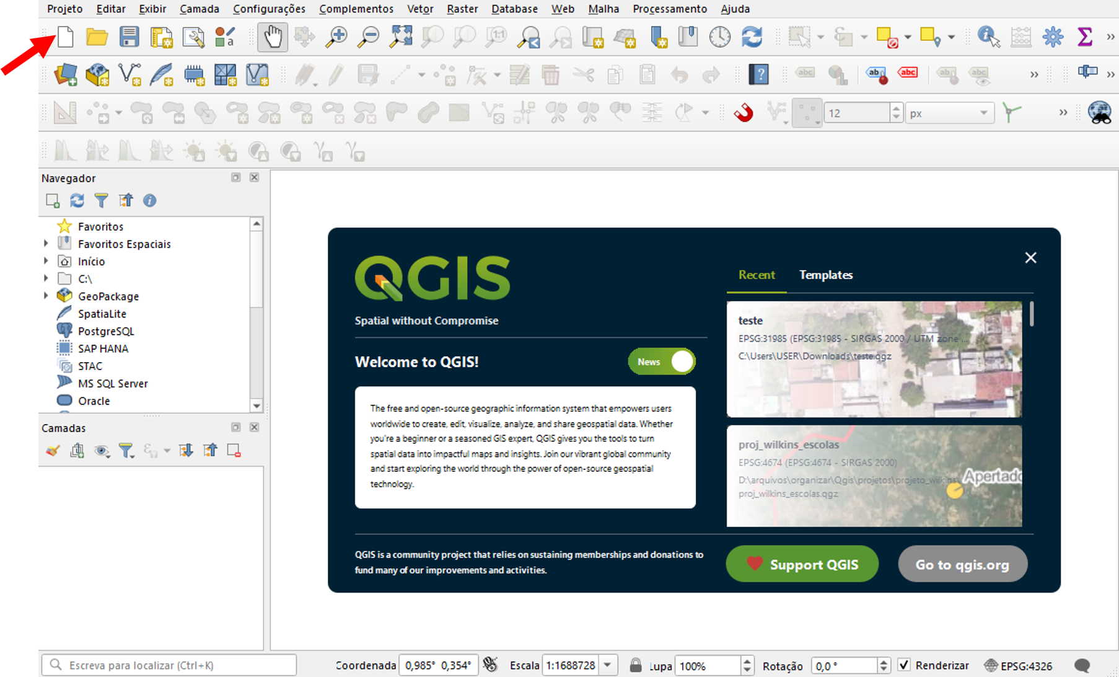Screen dimensions: 1119x677
Task: Click the Zoom In magnifier icon
Action: click(336, 37)
